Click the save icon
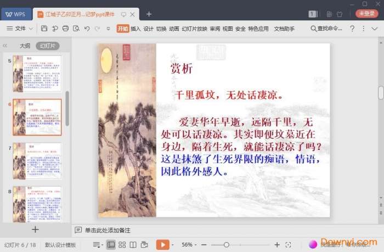This screenshot has width=384, height=252. [x=44, y=29]
